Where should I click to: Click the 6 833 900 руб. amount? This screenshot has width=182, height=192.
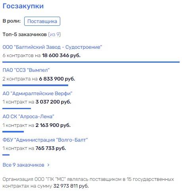pos(57,79)
